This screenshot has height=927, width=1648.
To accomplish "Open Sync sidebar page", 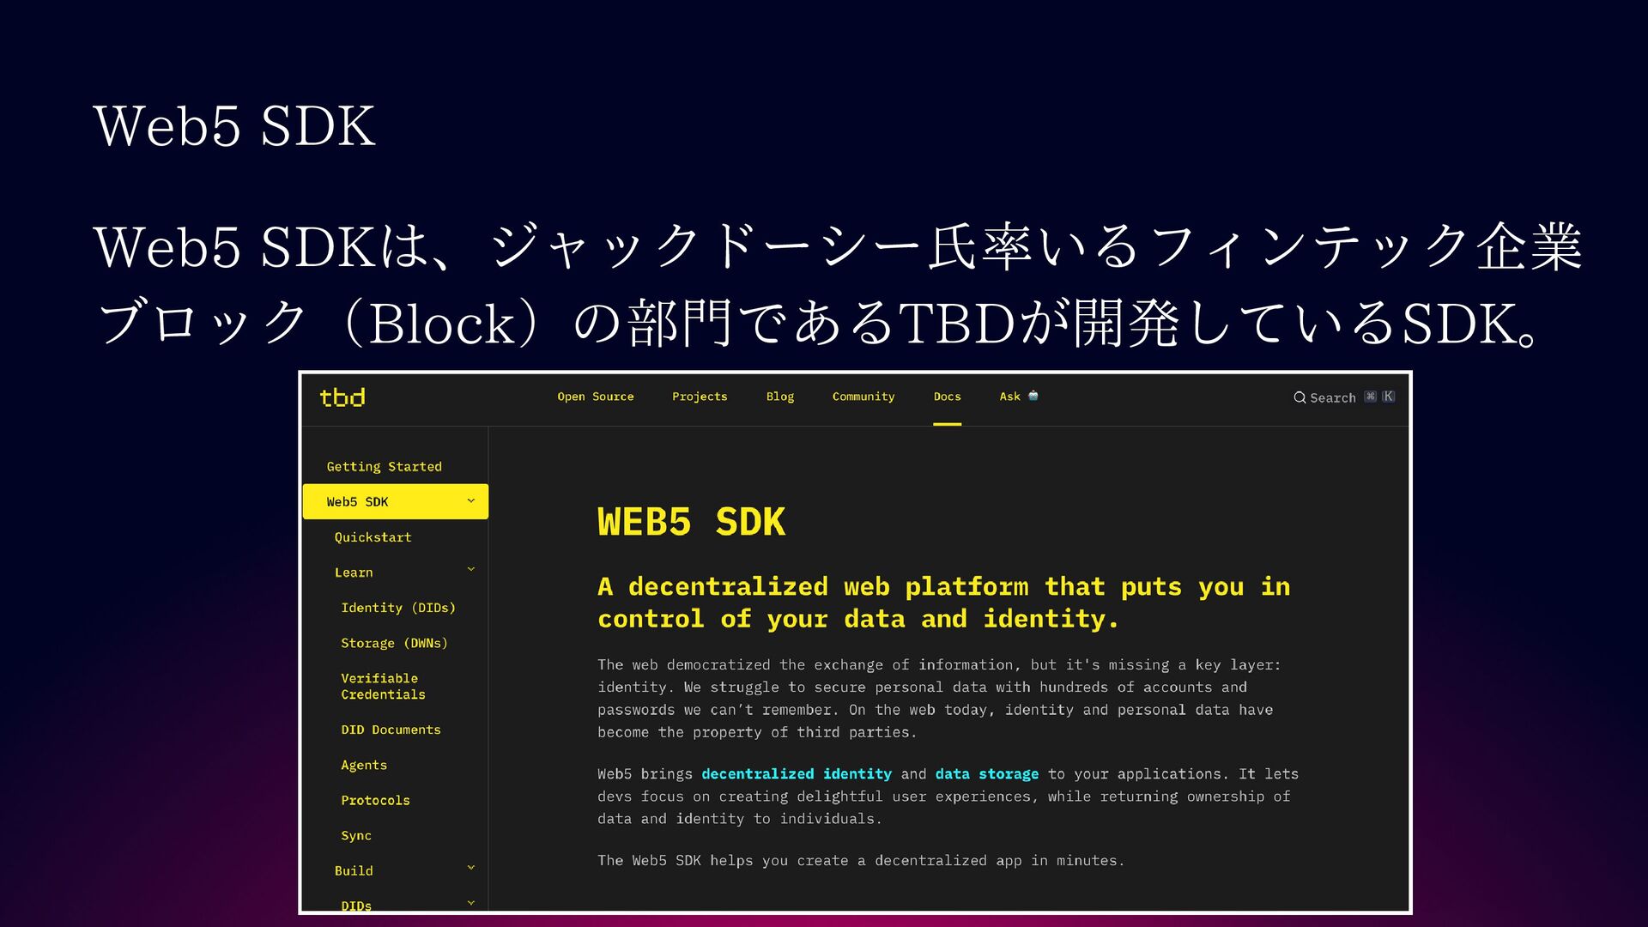I will click(x=356, y=836).
